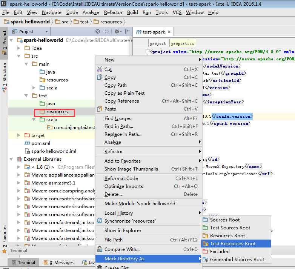Screen dimensions: 295x269
Task: Open the Build menu
Action: coord(132,12)
